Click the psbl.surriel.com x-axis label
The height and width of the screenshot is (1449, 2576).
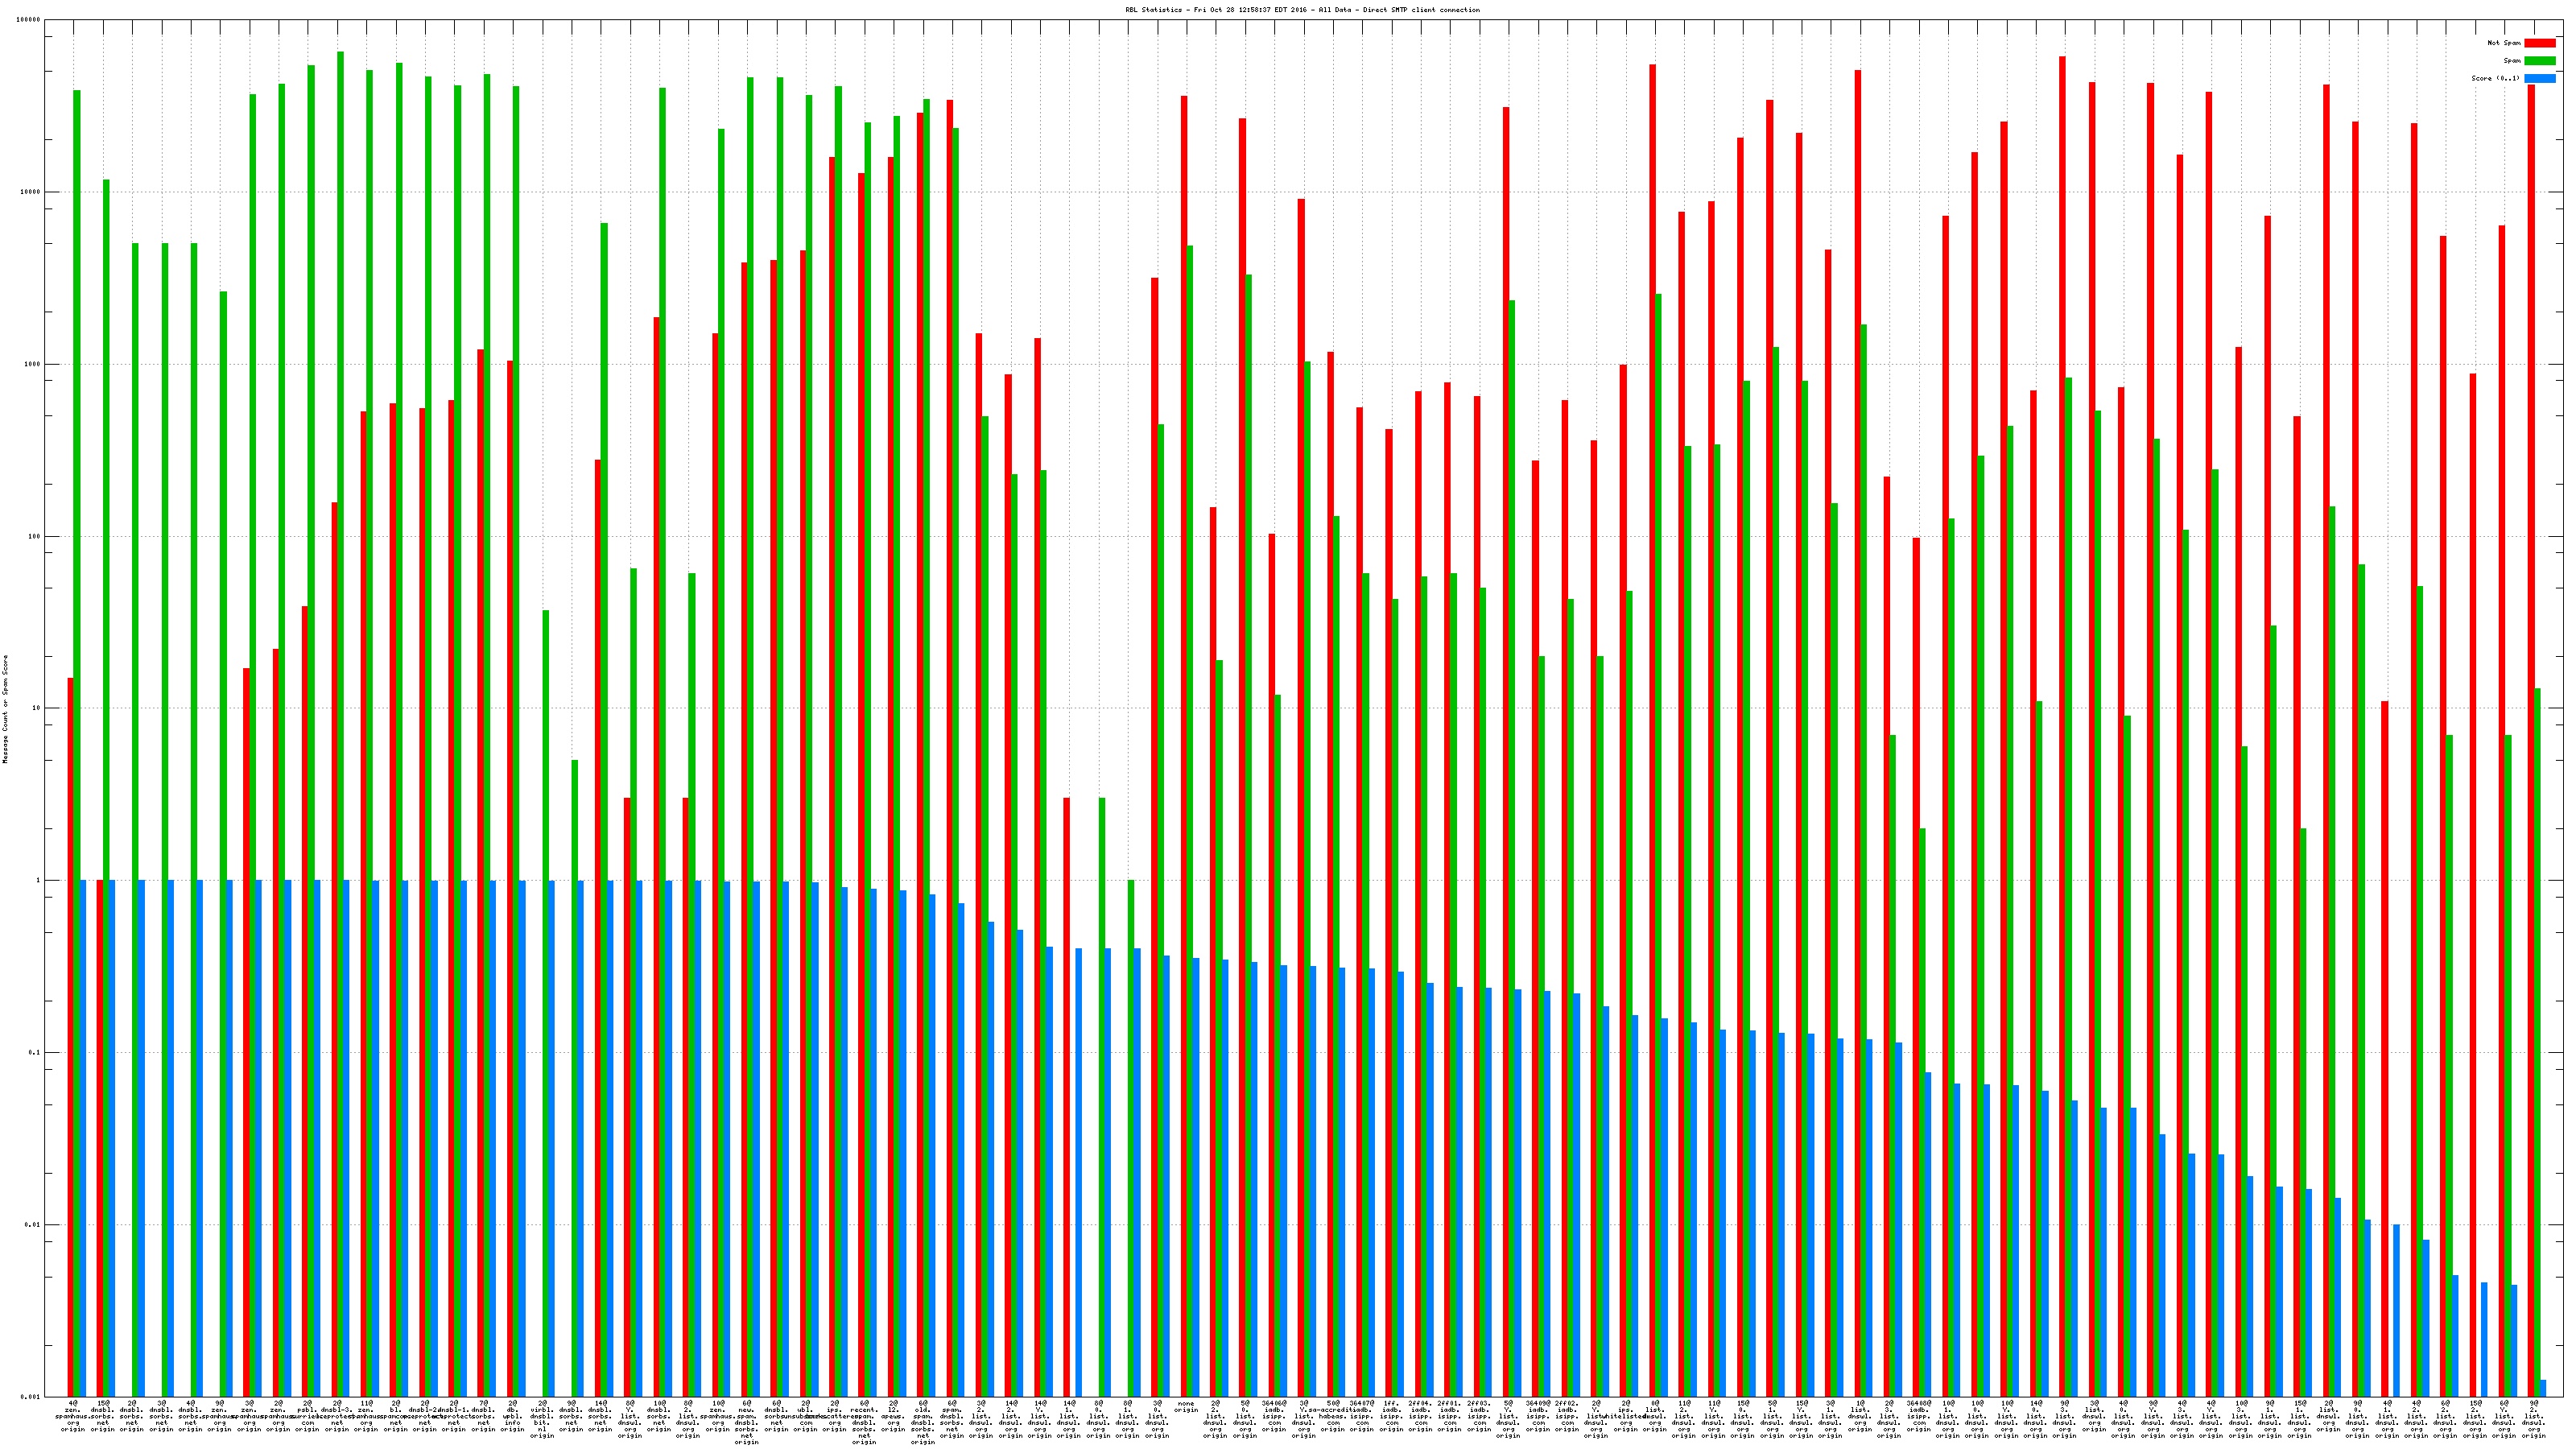(x=307, y=1416)
